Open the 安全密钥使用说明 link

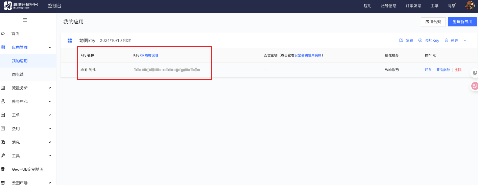point(308,55)
